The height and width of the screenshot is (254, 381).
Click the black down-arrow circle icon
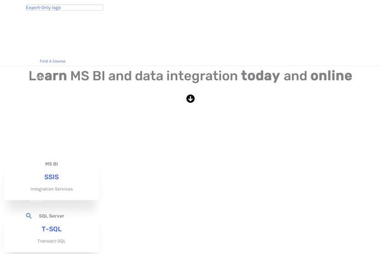pos(190,98)
